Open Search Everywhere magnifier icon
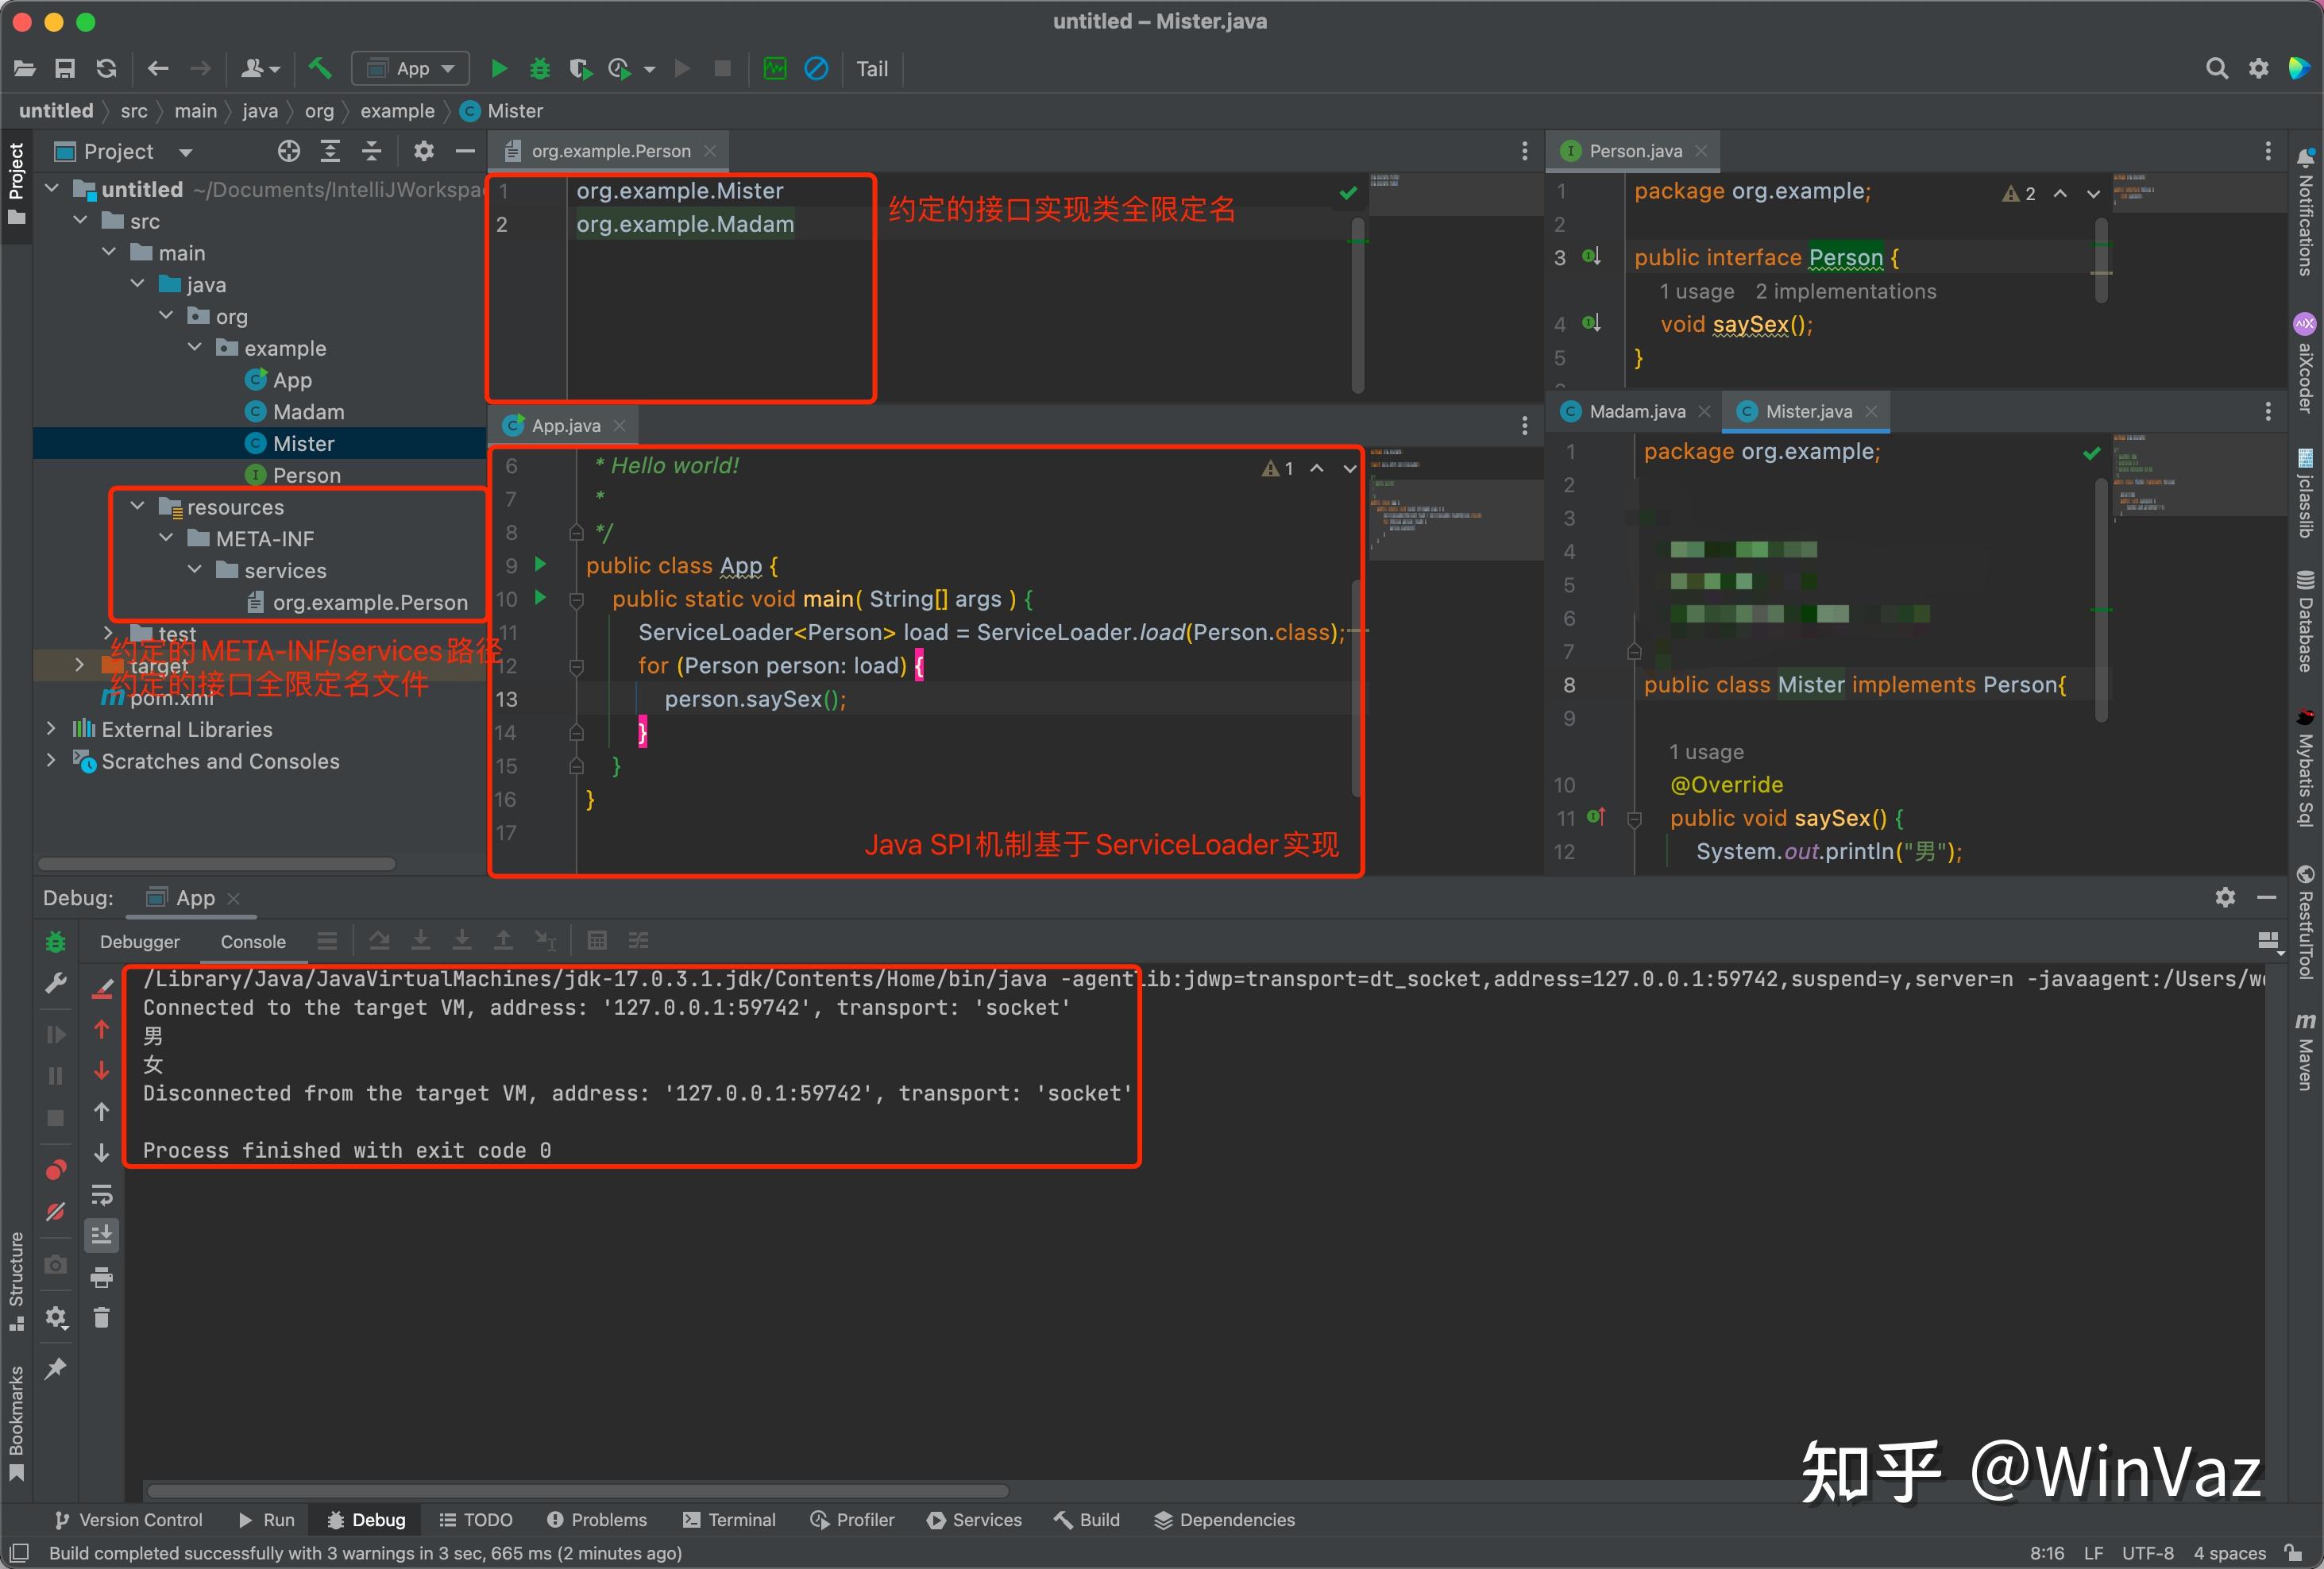 tap(2217, 69)
